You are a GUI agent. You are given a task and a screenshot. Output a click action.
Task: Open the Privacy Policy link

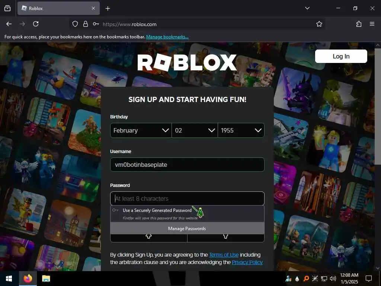click(x=247, y=263)
